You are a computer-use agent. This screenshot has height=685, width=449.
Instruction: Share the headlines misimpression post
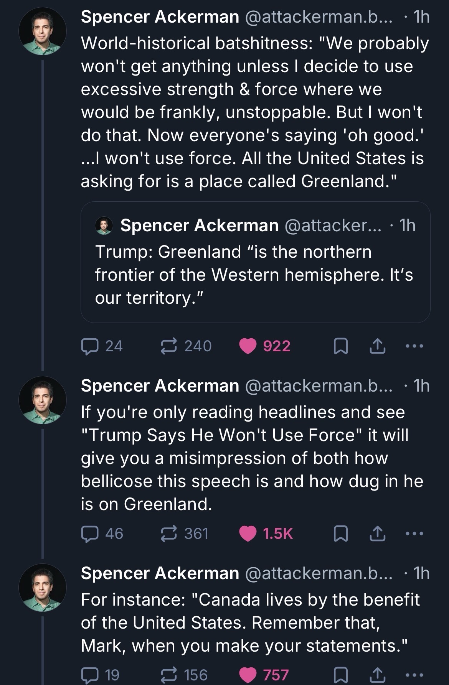377,534
